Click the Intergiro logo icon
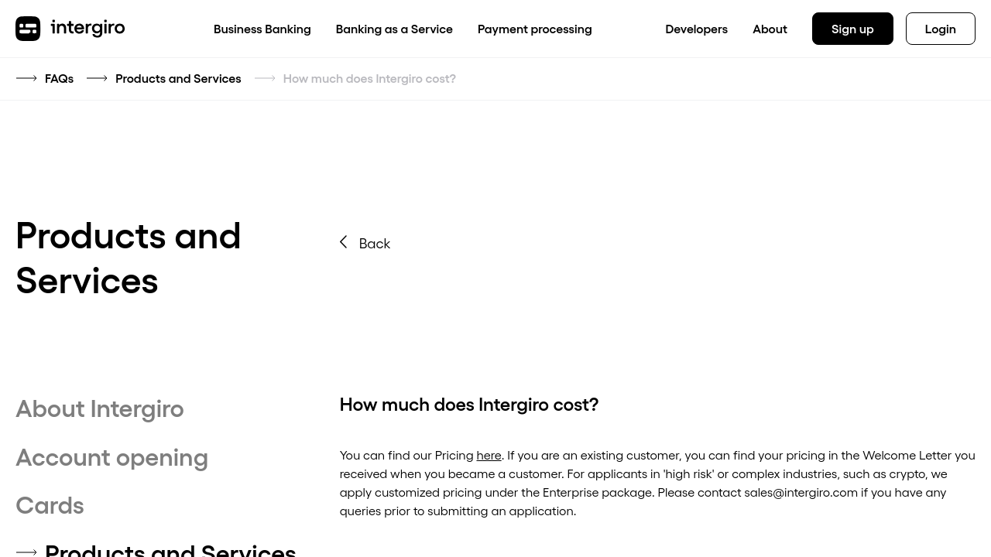 (x=28, y=29)
